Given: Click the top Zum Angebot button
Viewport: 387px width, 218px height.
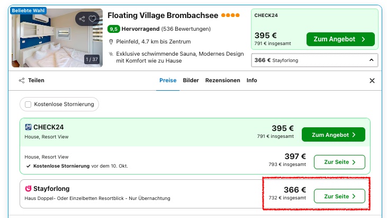Looking at the screenshot, I should (340, 39).
